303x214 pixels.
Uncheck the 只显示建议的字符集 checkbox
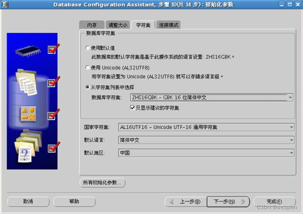133,108
